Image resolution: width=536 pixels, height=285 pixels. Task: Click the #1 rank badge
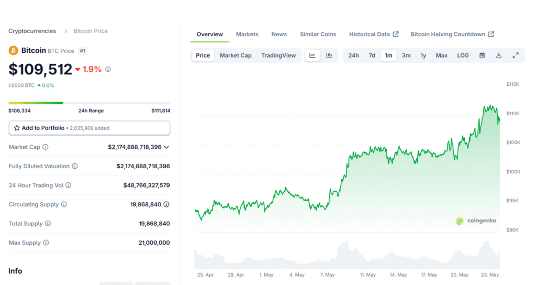click(x=82, y=51)
